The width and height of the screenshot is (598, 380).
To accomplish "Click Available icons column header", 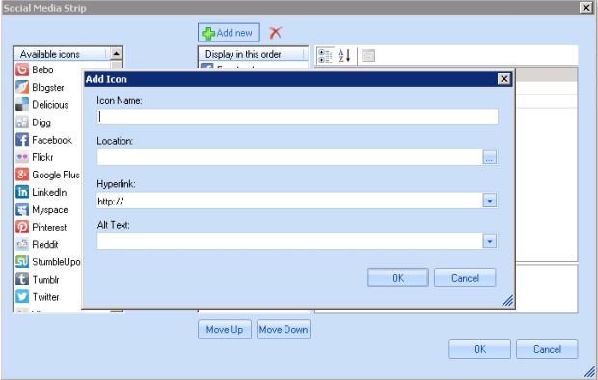I will point(61,54).
